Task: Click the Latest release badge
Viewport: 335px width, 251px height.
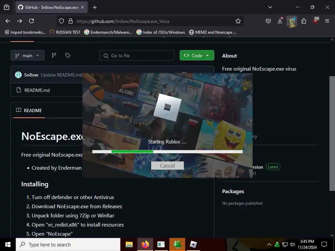Action: tap(273, 167)
